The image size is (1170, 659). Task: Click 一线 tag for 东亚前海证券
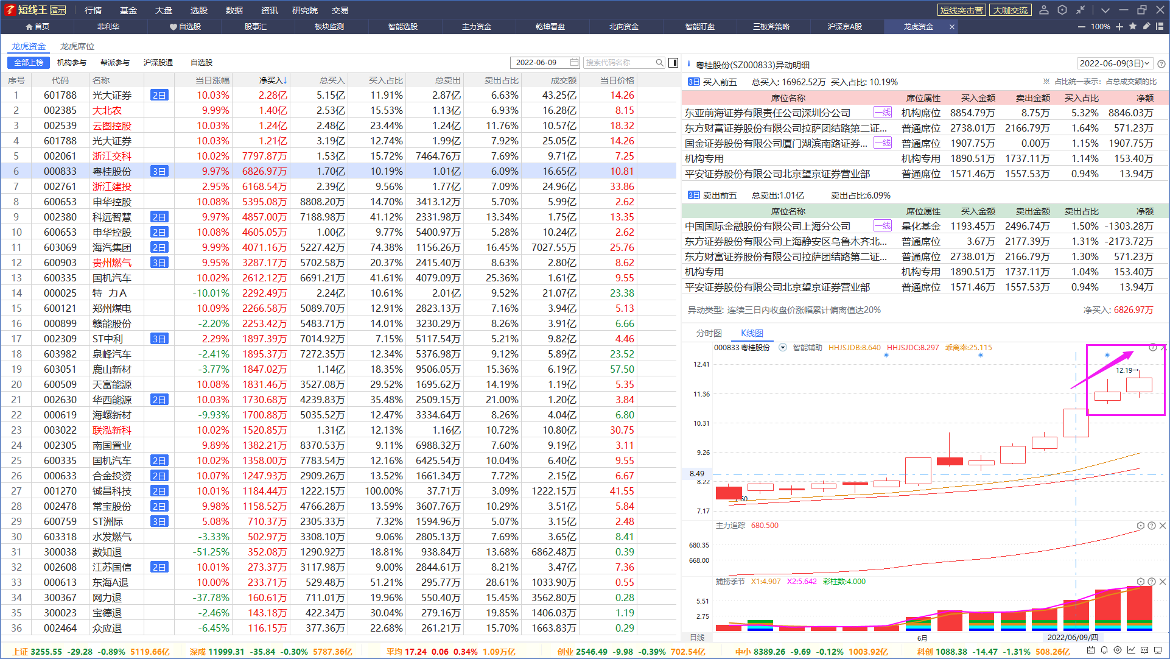pyautogui.click(x=883, y=113)
